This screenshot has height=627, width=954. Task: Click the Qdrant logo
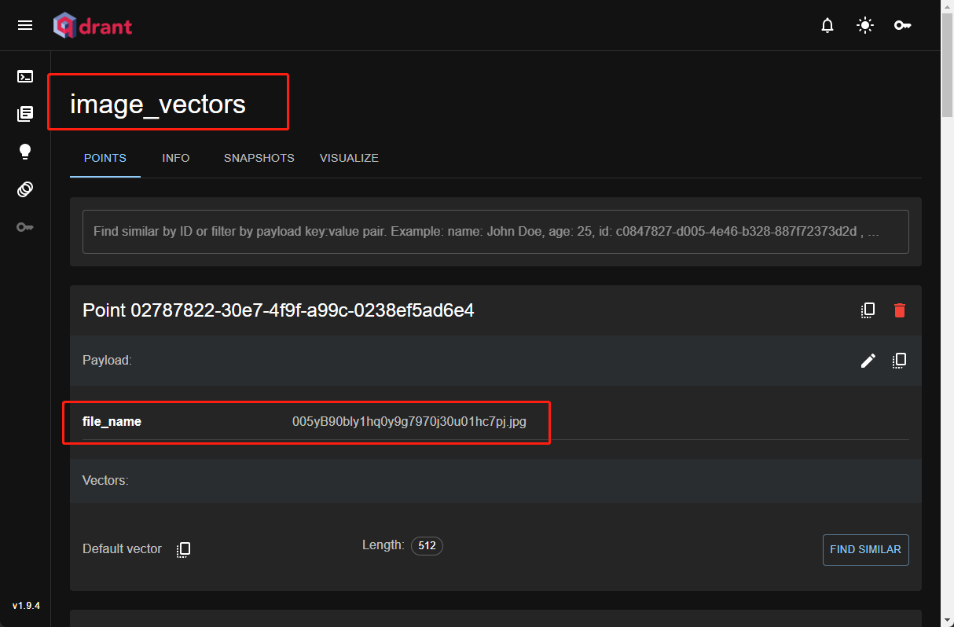93,26
